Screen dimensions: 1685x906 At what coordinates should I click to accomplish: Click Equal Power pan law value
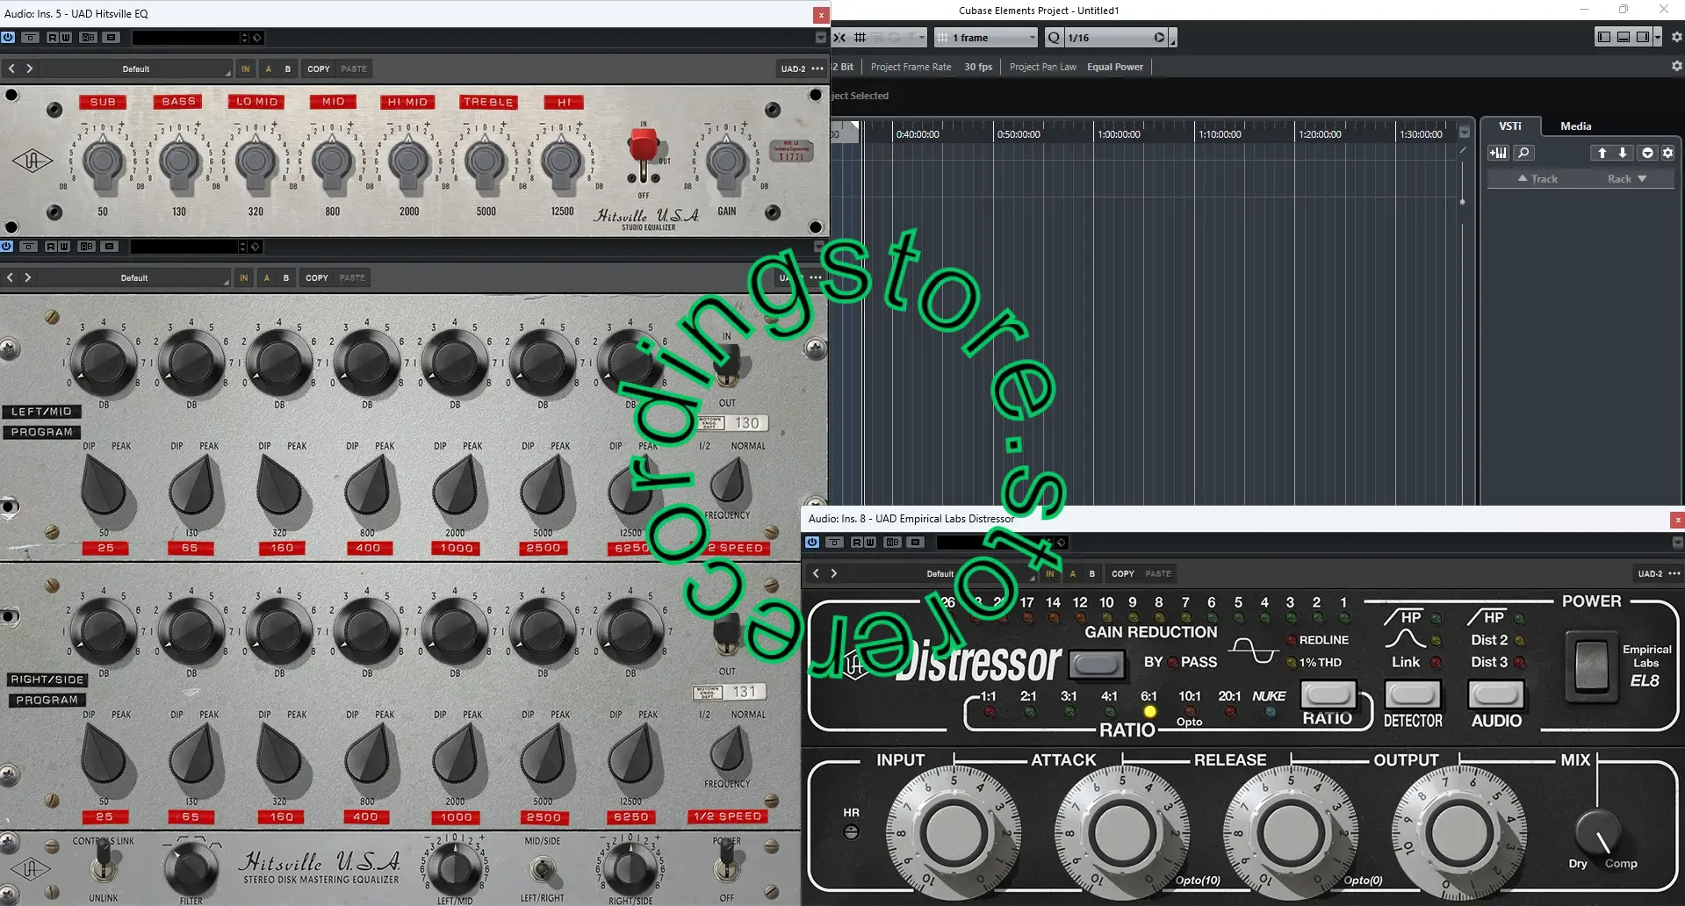[x=1115, y=67]
